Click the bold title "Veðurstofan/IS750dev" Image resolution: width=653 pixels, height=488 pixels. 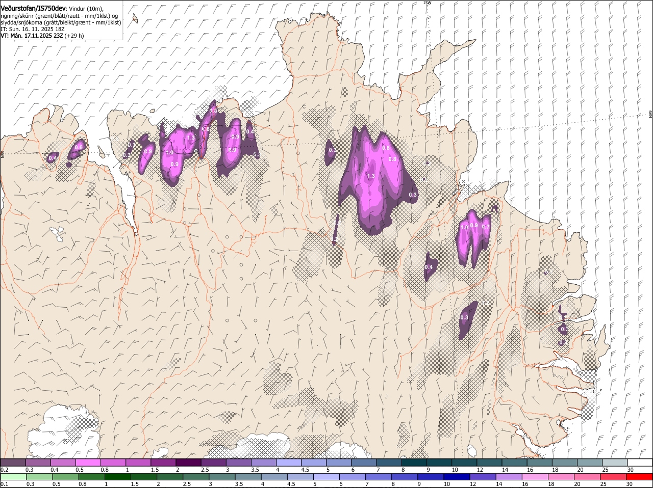(x=33, y=8)
